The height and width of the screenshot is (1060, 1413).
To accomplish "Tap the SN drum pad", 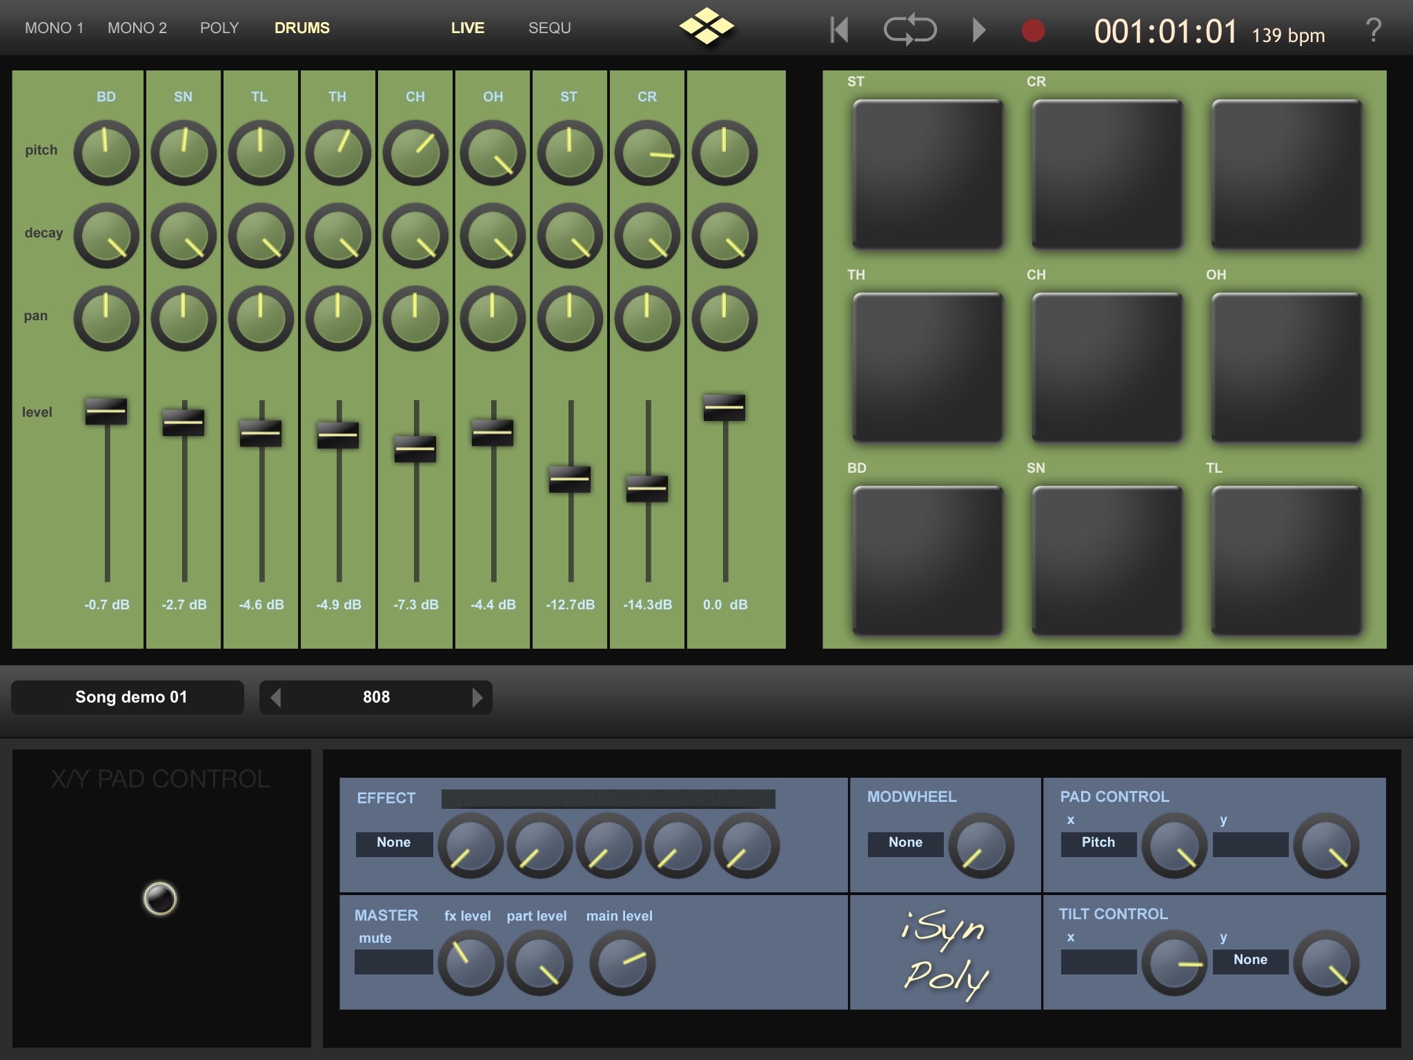I will pyautogui.click(x=1107, y=560).
